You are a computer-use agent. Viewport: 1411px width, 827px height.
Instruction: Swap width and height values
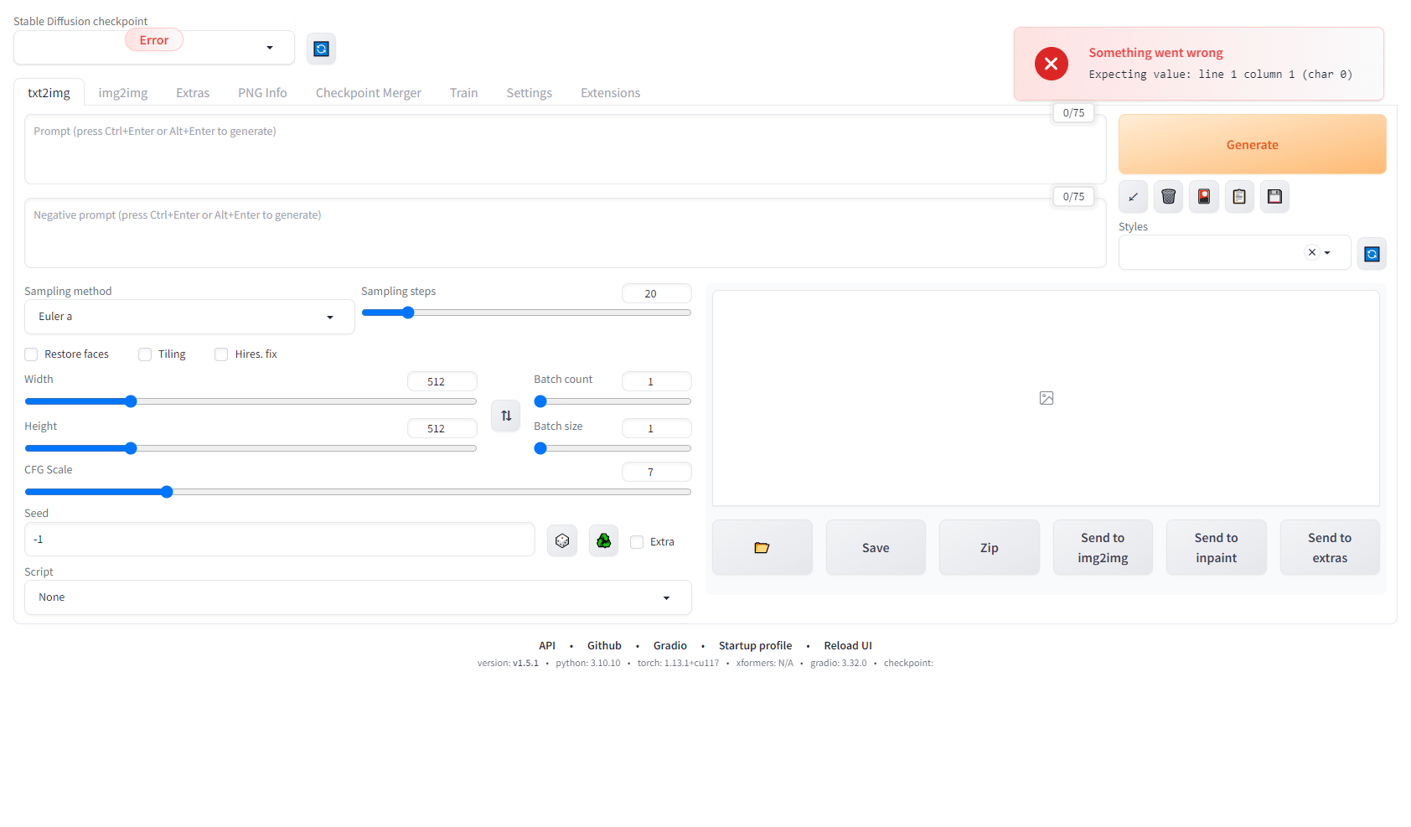(x=506, y=416)
